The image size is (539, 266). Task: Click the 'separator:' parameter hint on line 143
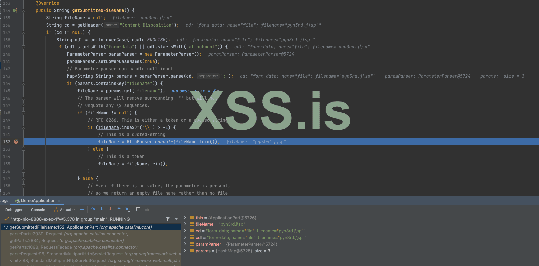coord(208,76)
